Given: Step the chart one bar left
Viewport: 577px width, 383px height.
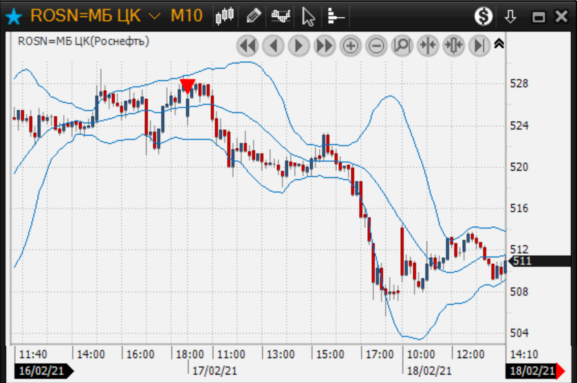Looking at the screenshot, I should pos(273,46).
